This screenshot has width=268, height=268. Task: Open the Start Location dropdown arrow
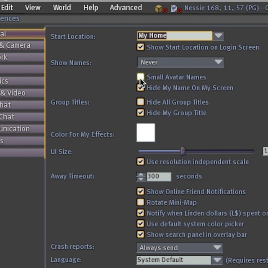pyautogui.click(x=218, y=36)
